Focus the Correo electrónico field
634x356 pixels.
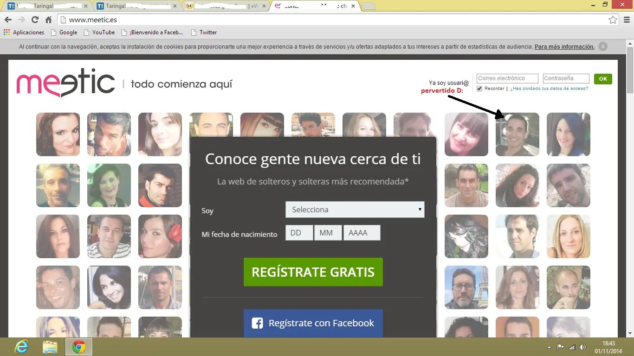(507, 79)
